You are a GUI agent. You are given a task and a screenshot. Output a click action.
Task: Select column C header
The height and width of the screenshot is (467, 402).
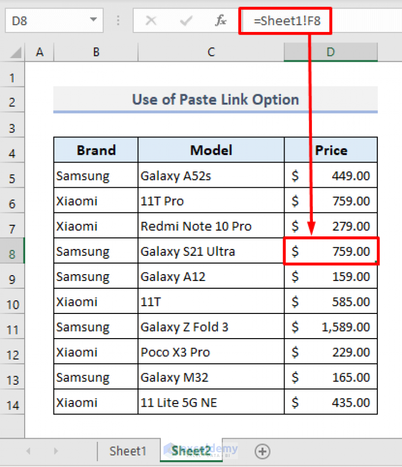pos(211,52)
